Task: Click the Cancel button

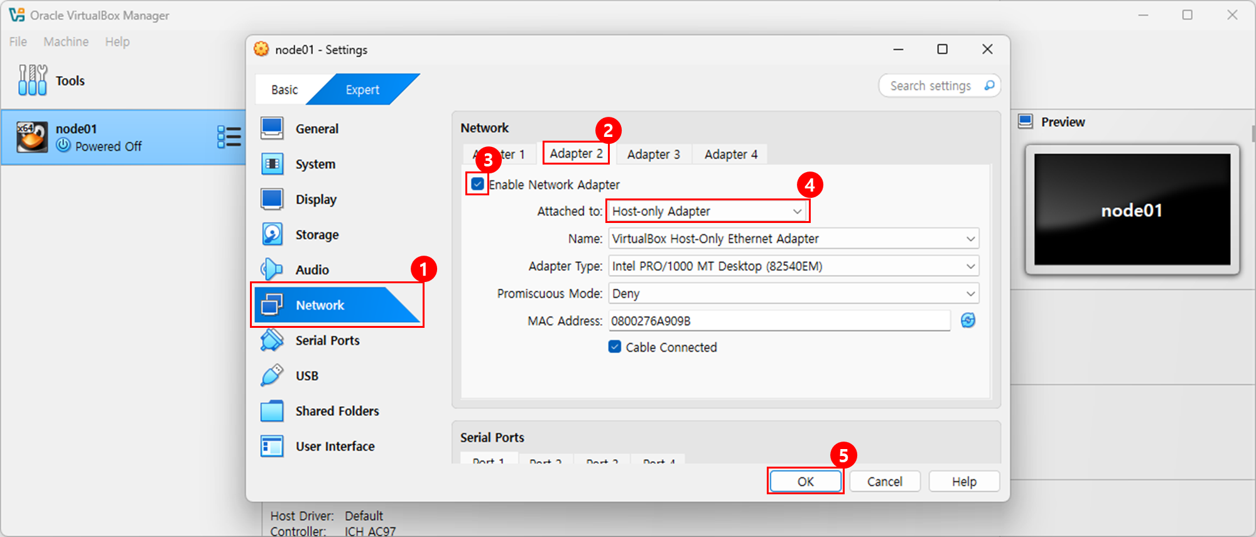Action: (885, 481)
